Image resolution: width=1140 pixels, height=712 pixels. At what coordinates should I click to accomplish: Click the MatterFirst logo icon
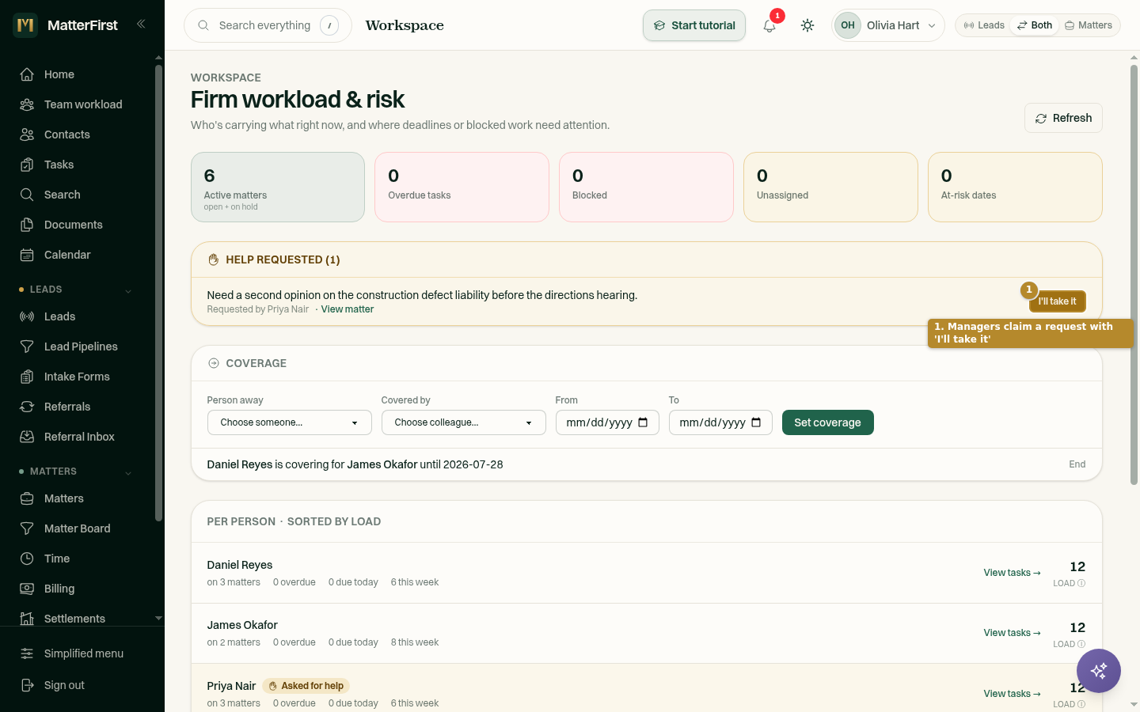pos(25,25)
